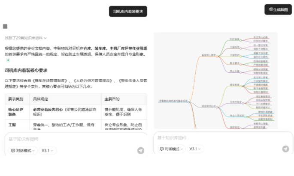This screenshot has width=294, height=176.
Task: Send the question in the mind map panel
Action: [285, 149]
